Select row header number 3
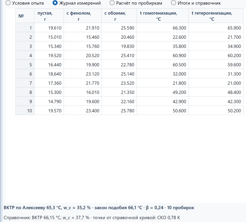The image size is (246, 222). click(x=25, y=46)
